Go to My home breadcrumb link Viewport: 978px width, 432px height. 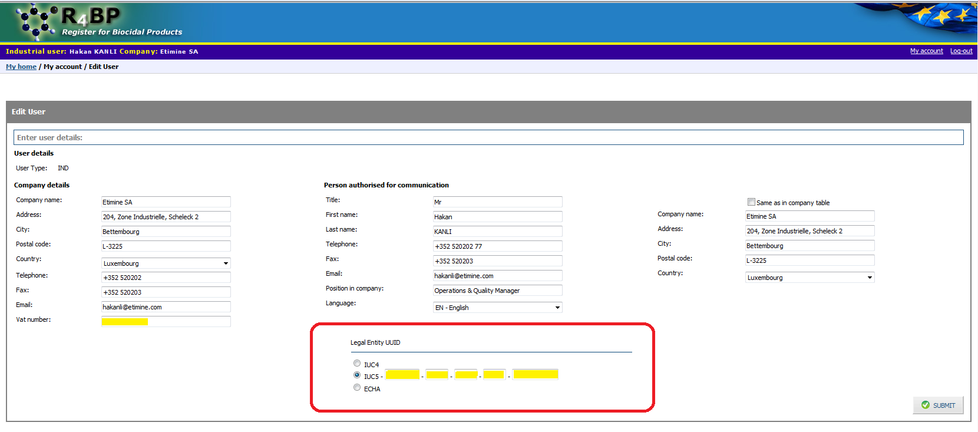coord(21,67)
